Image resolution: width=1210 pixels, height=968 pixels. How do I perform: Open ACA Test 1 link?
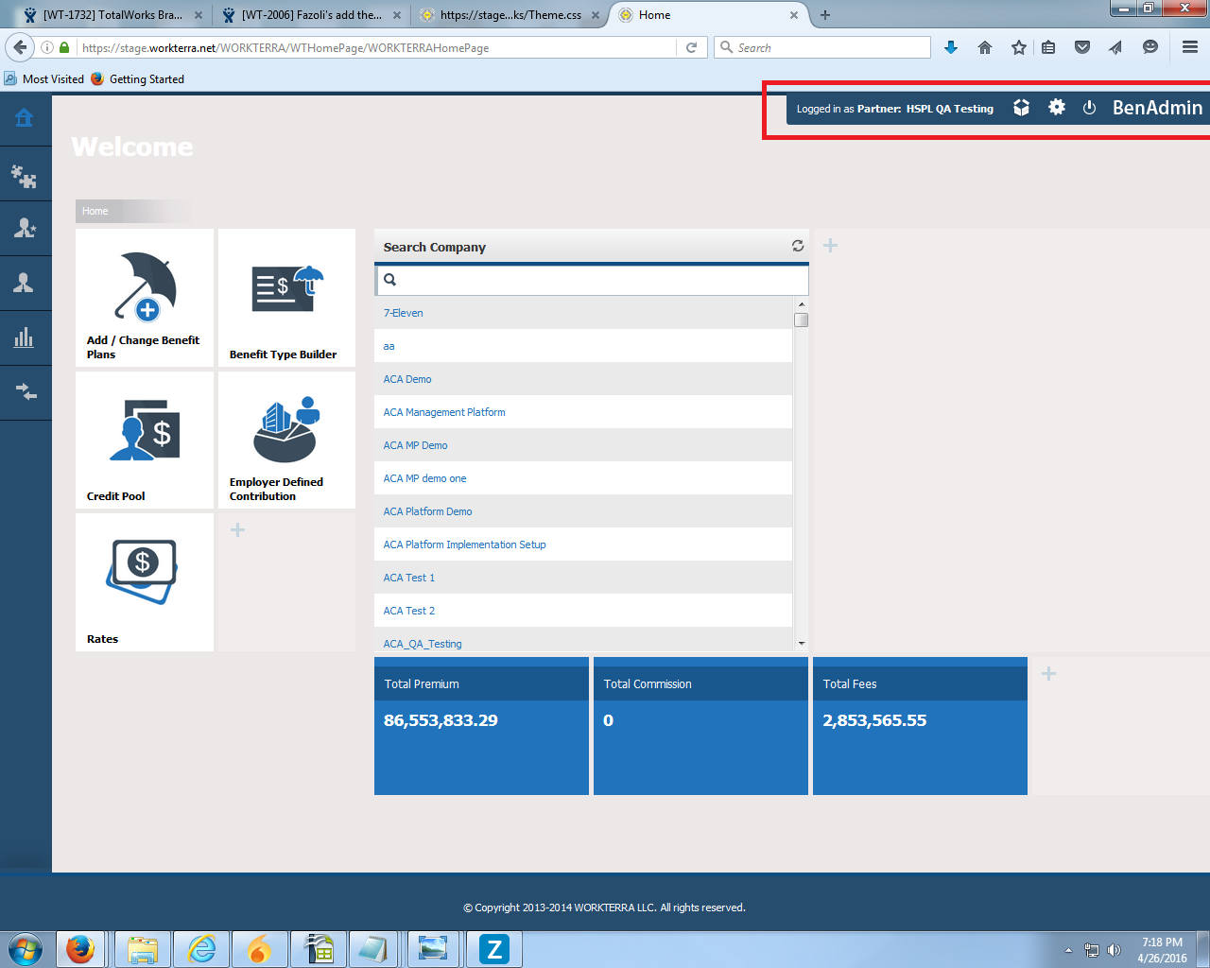click(408, 578)
